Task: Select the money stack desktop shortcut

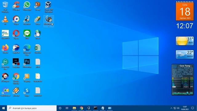Action: point(38,20)
